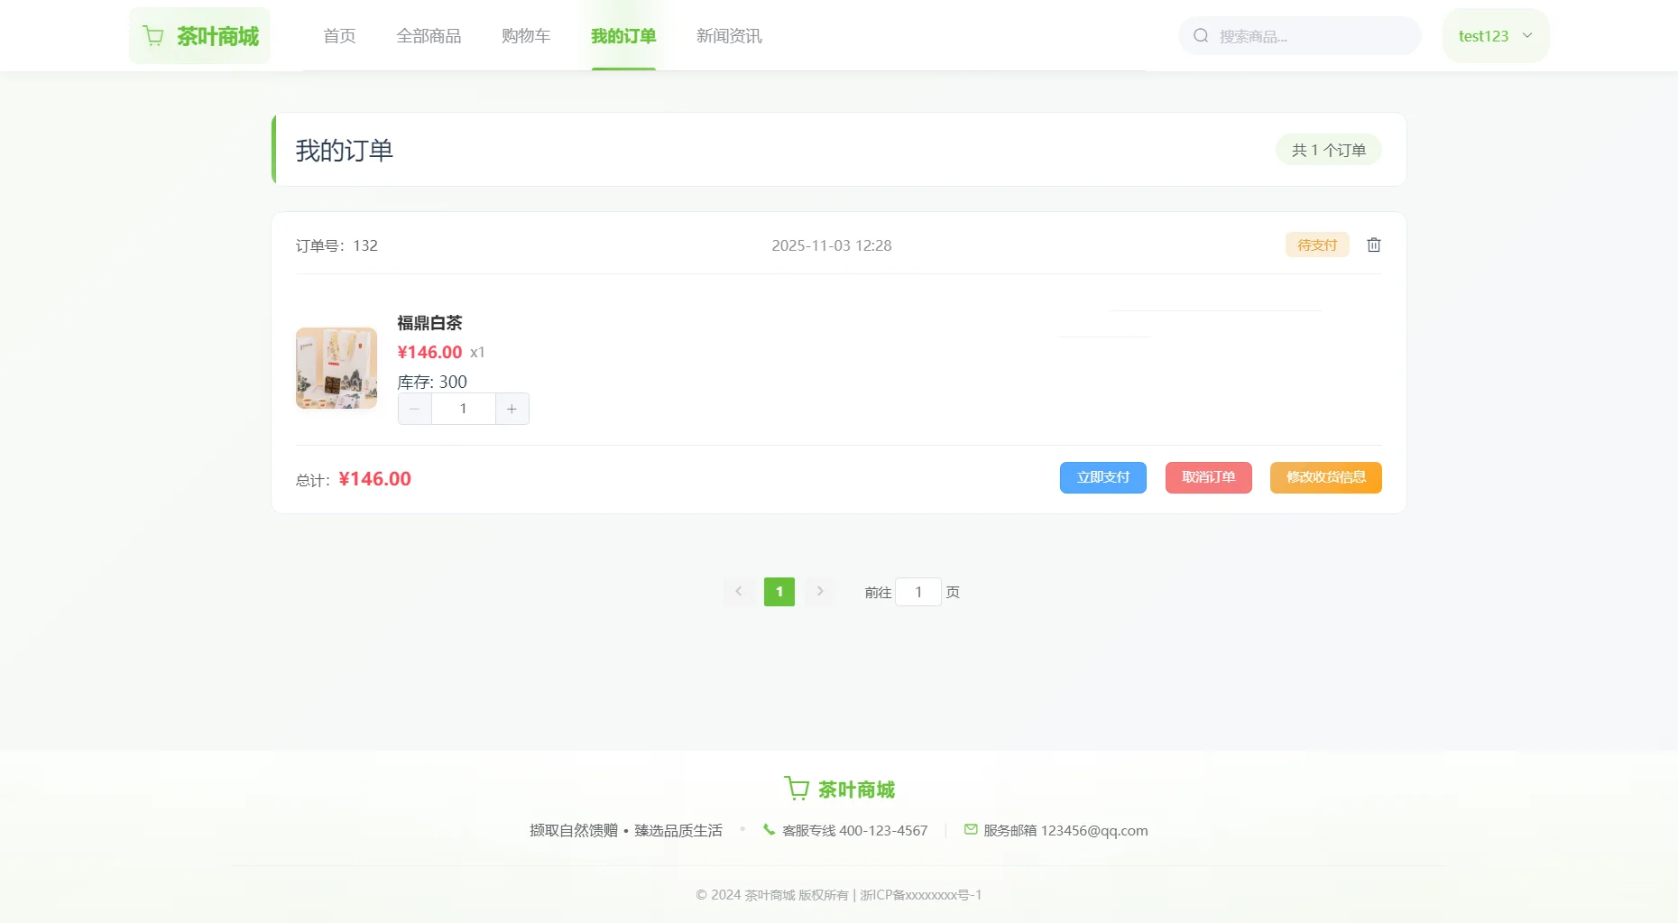Increase quantity with plus stepper

(x=512, y=408)
